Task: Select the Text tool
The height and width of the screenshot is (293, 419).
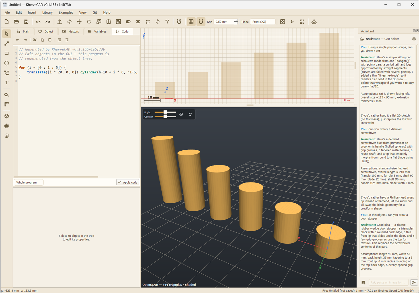Action: tap(7, 83)
